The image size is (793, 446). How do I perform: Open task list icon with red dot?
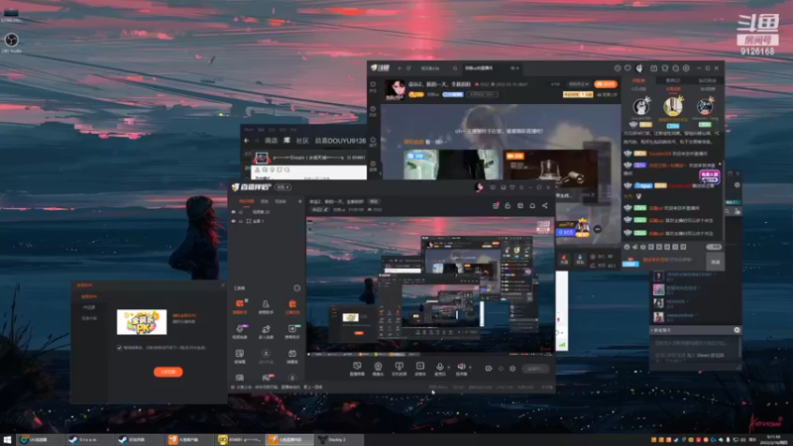(x=496, y=205)
